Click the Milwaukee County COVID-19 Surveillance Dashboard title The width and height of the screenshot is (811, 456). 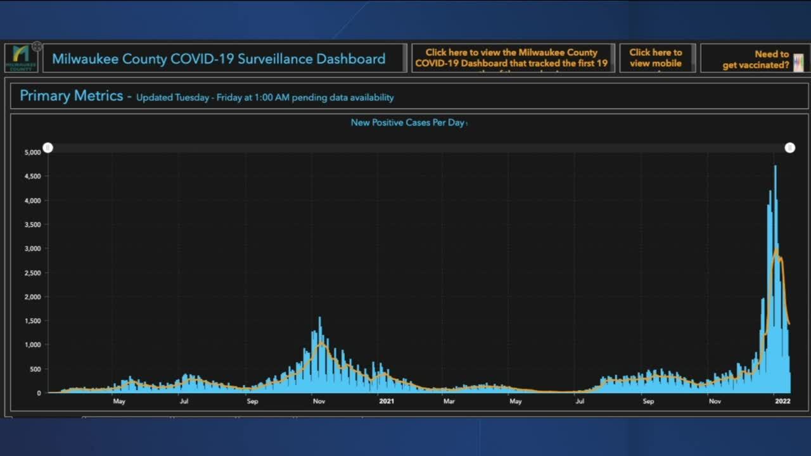219,59
